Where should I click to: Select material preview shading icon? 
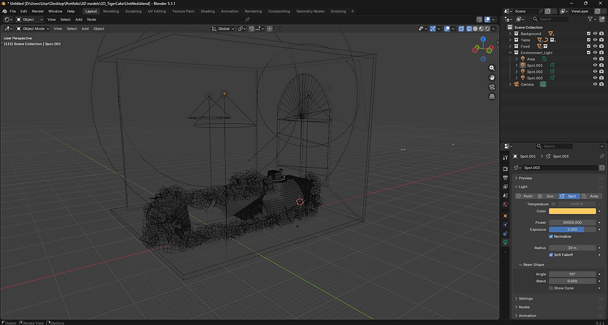pyautogui.click(x=481, y=29)
